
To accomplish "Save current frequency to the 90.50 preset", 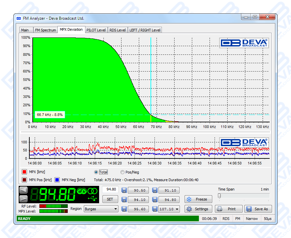I will coord(124,191).
